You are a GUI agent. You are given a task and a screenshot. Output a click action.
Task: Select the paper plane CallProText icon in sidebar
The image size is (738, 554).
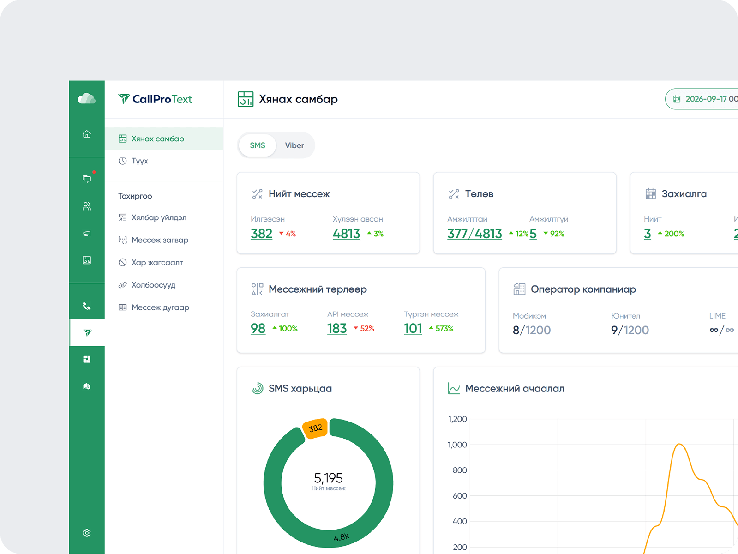click(x=87, y=332)
